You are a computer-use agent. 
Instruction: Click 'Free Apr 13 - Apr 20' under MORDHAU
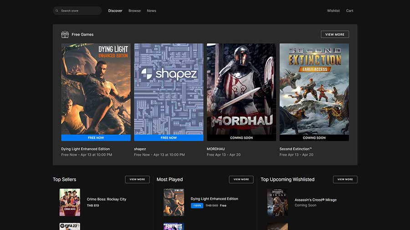coord(224,155)
